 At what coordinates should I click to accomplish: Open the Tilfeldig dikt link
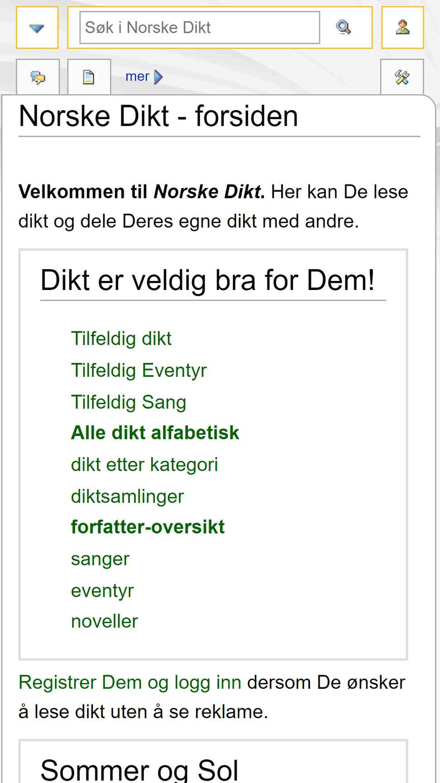pyautogui.click(x=121, y=338)
